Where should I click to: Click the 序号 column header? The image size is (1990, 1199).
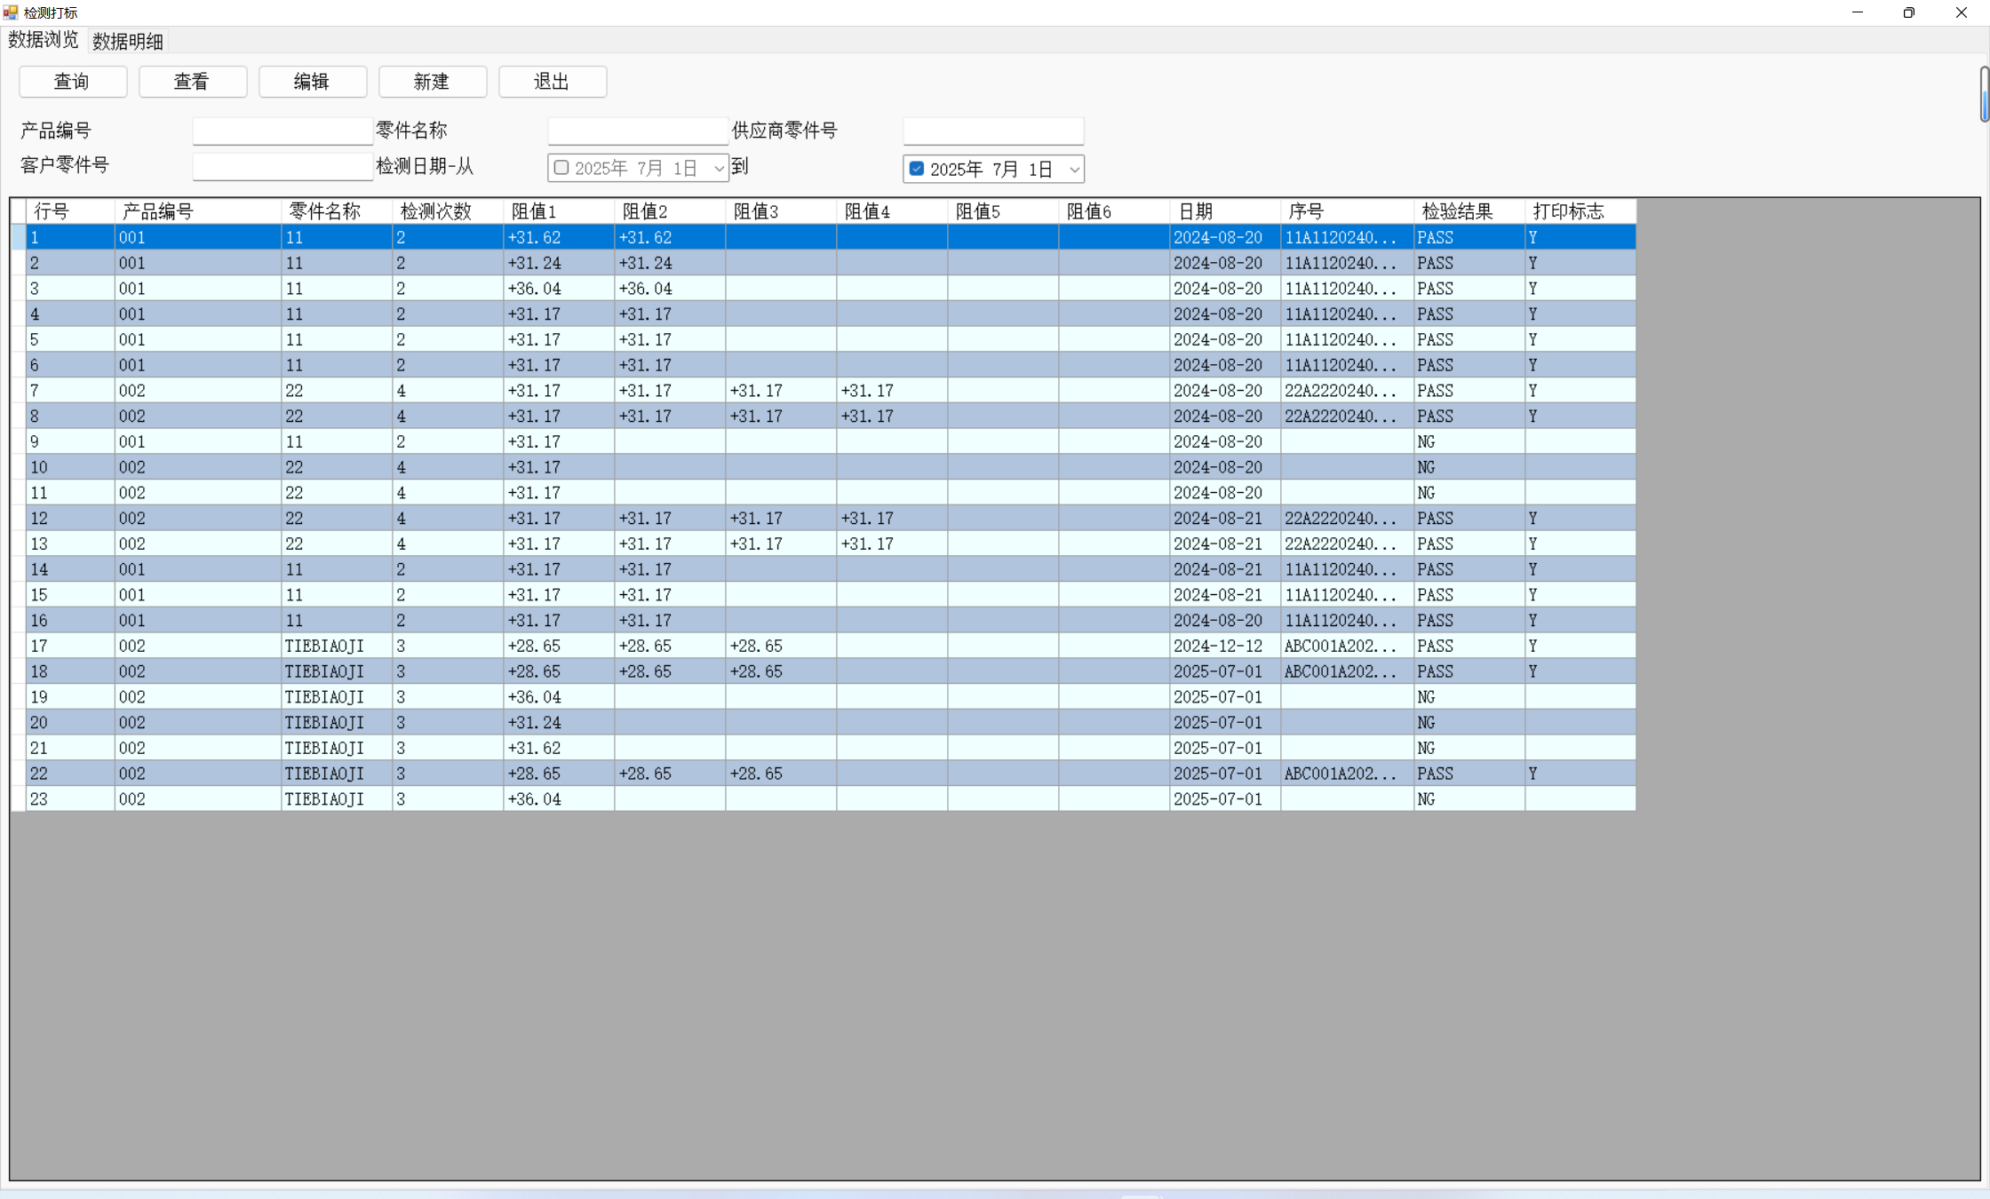pos(1347,211)
